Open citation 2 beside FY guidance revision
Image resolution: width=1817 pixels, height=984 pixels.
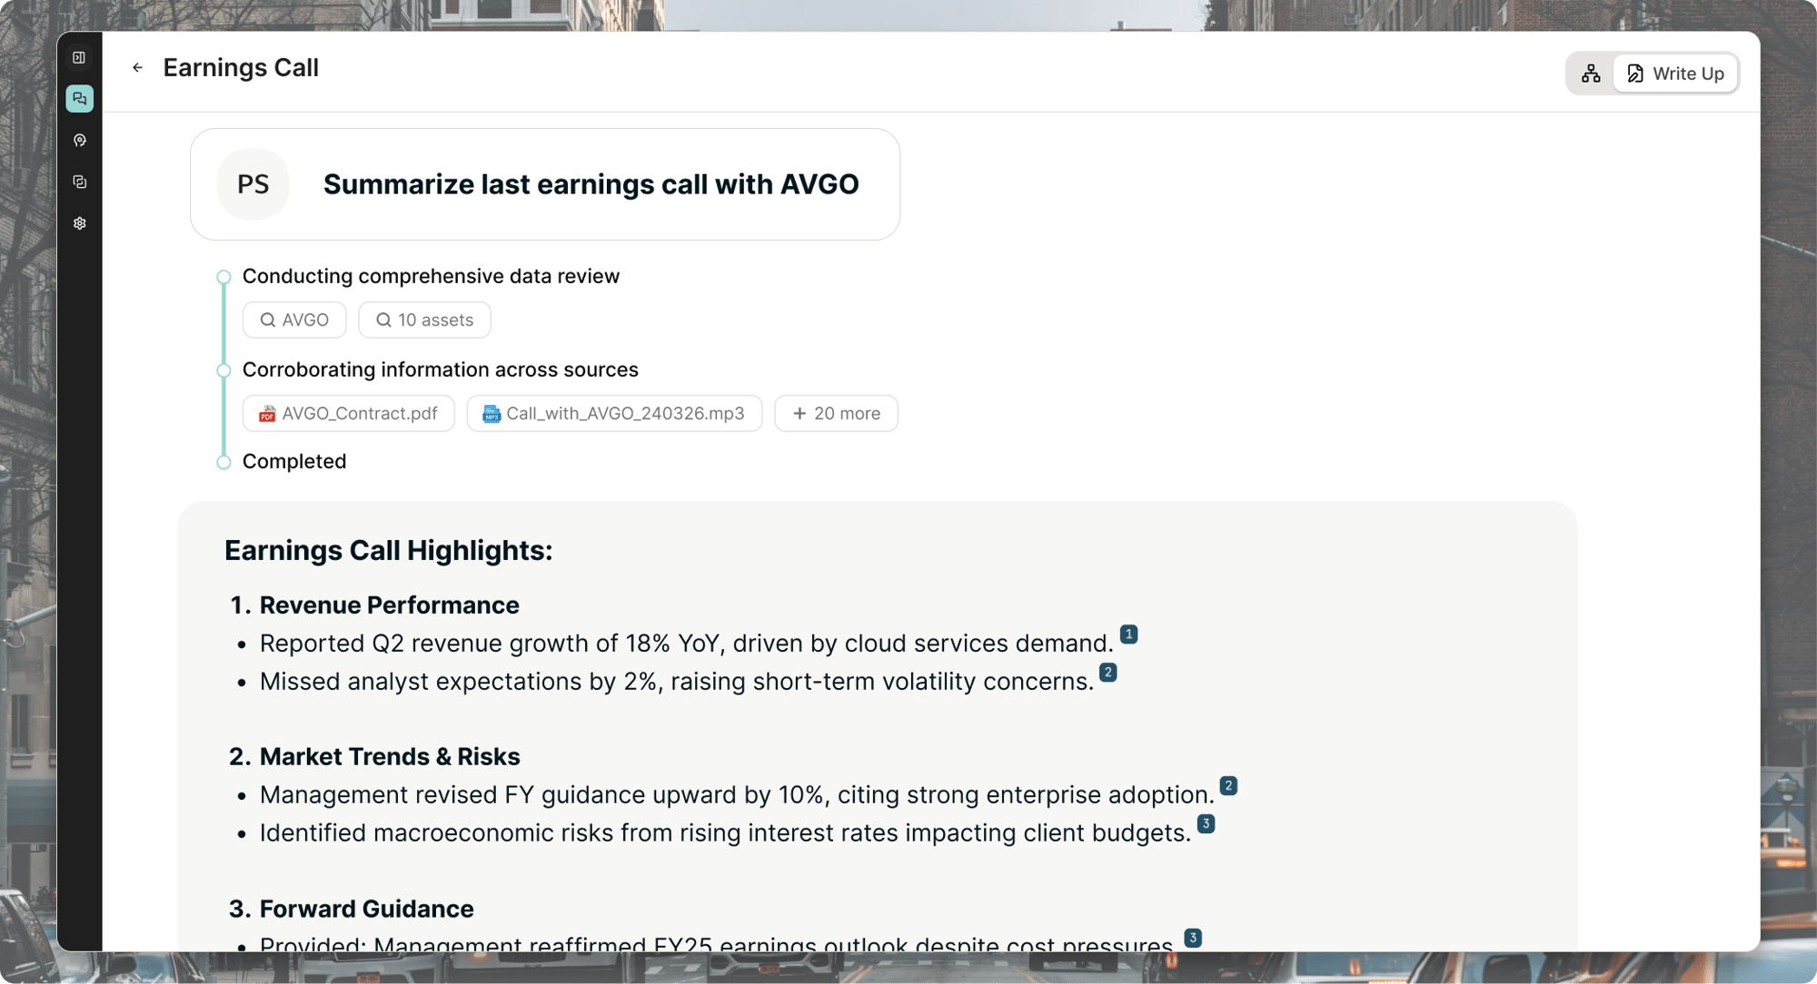tap(1229, 786)
